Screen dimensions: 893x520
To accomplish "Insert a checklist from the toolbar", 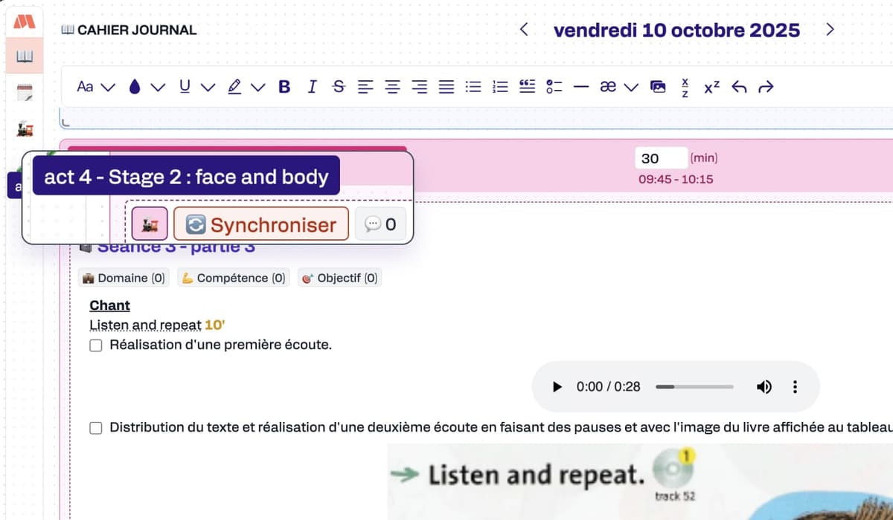I will point(554,87).
